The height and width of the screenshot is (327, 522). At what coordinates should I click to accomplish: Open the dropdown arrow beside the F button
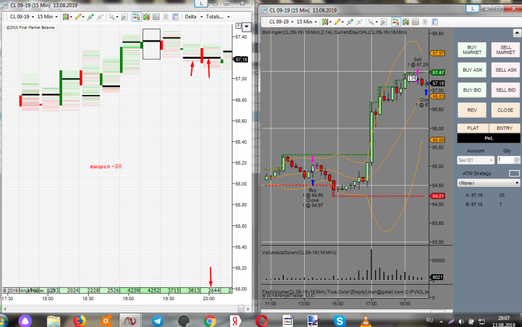pyautogui.click(x=247, y=27)
